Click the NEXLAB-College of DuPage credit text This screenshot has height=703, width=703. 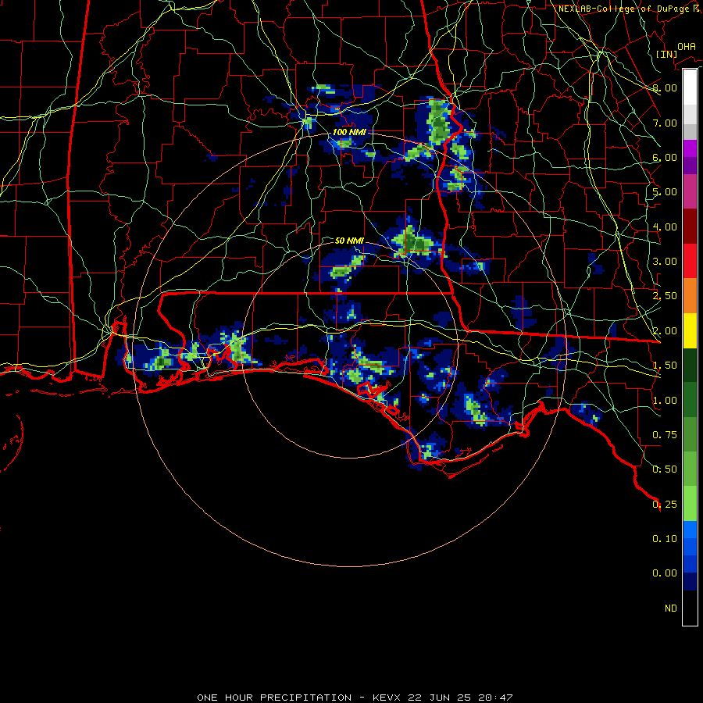coord(623,9)
